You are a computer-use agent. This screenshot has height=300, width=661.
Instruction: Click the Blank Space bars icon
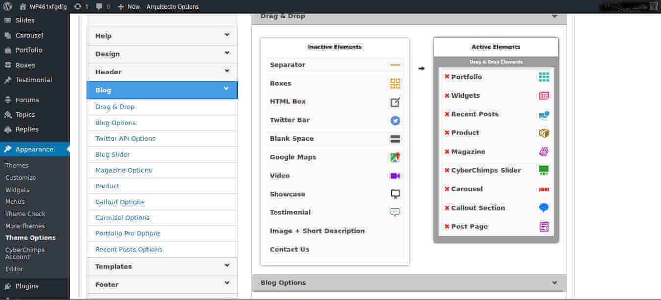395,139
